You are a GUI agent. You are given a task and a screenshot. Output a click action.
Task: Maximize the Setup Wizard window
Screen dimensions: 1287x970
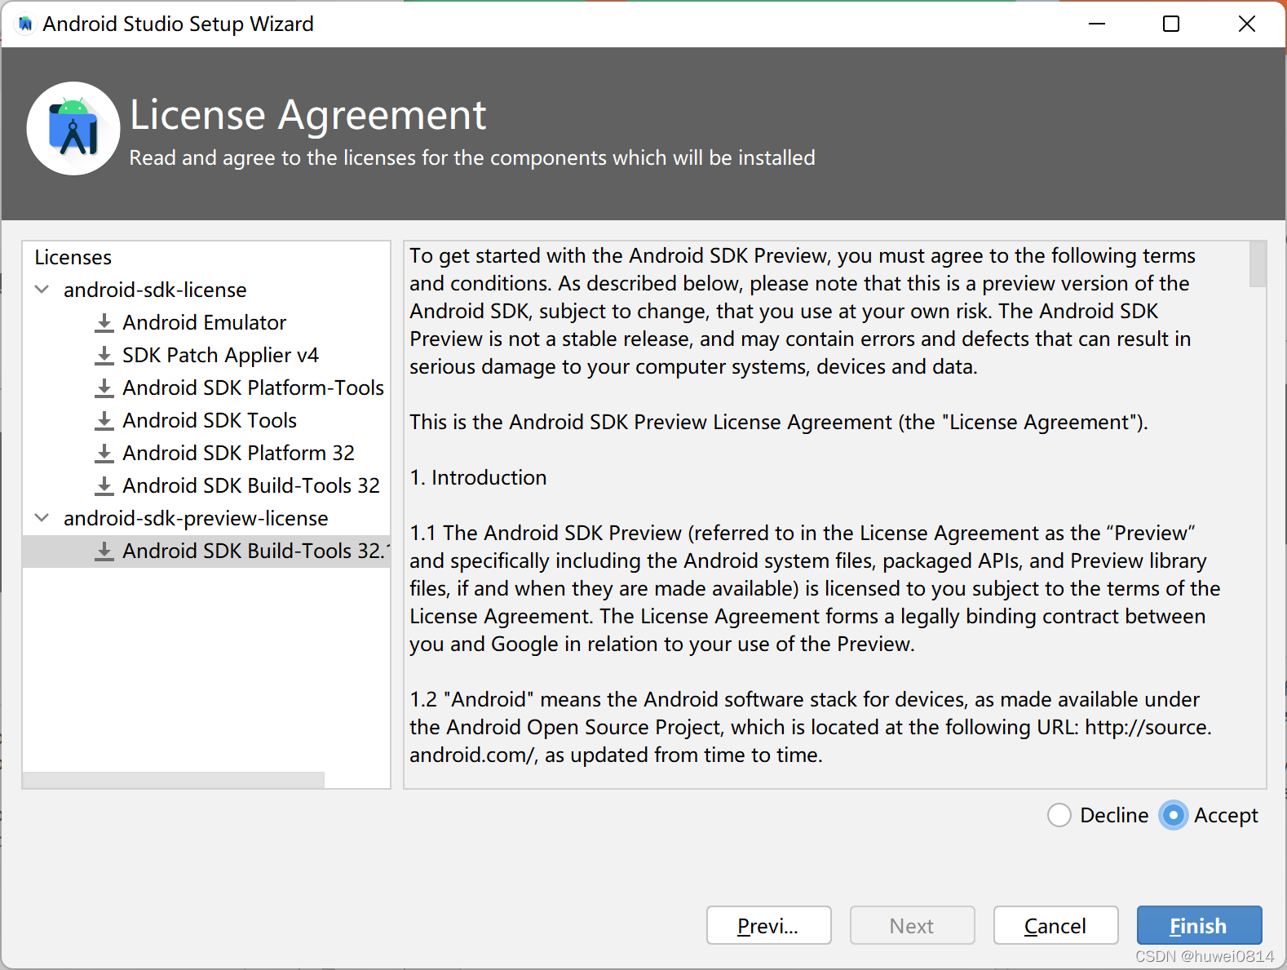[x=1171, y=24]
